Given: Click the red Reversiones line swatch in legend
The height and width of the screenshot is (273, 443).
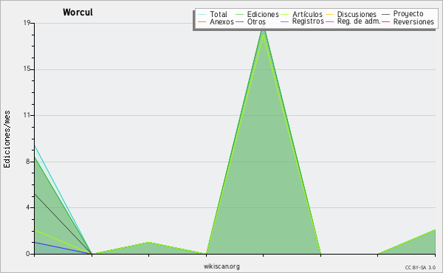Looking at the screenshot, I should [385, 21].
